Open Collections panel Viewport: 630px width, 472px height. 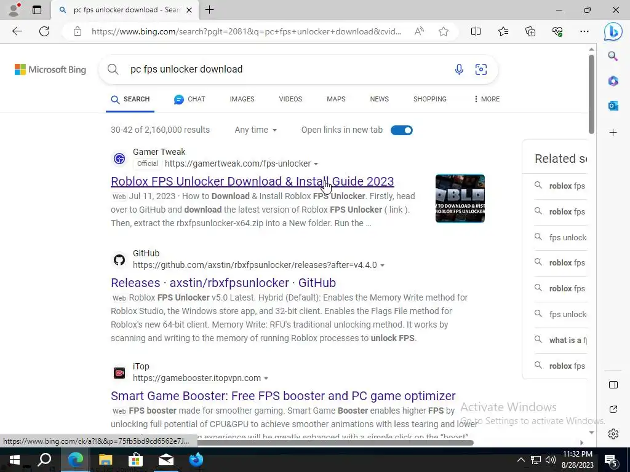pos(530,31)
